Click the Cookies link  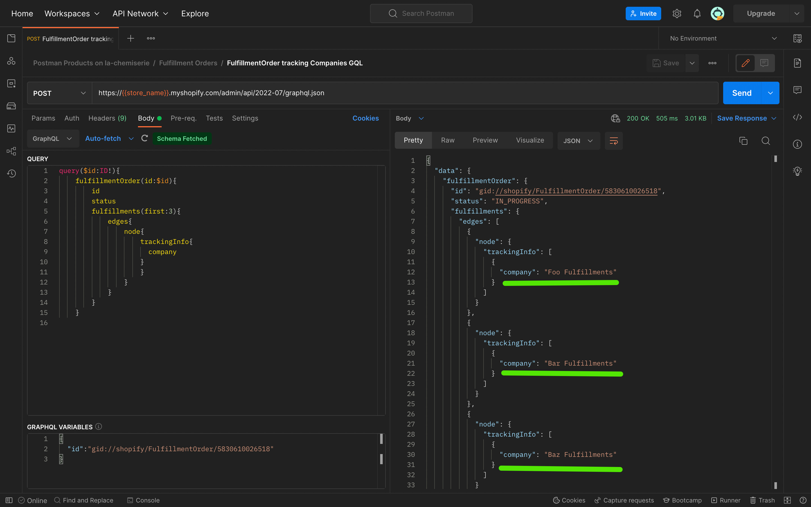pyautogui.click(x=365, y=118)
